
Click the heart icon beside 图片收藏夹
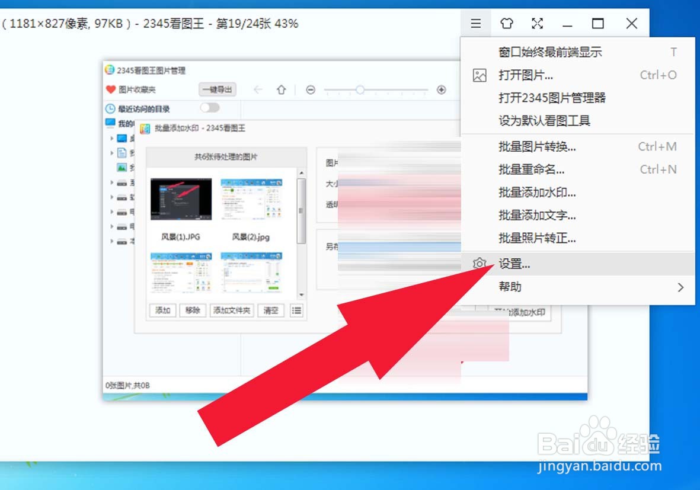point(110,89)
